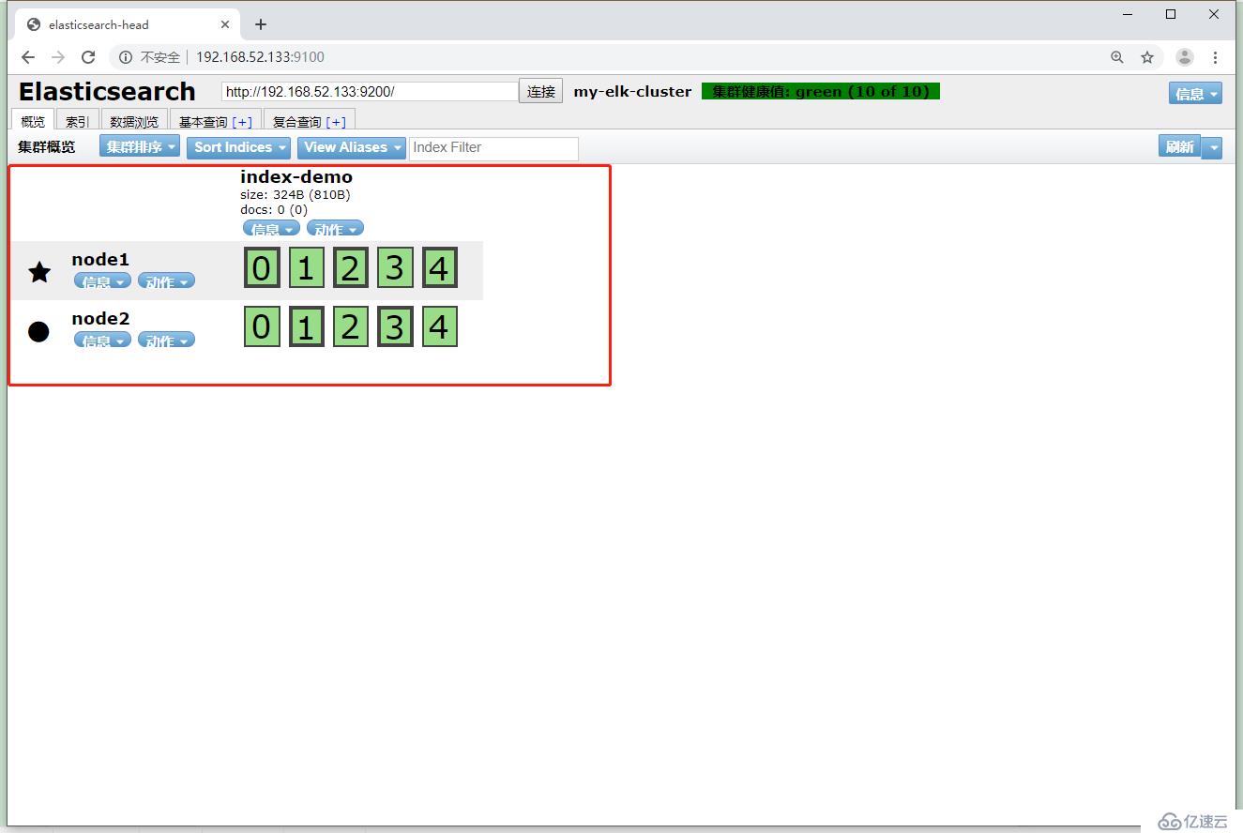Click the browser forward arrow
Viewport: 1243px width, 833px height.
tap(58, 57)
